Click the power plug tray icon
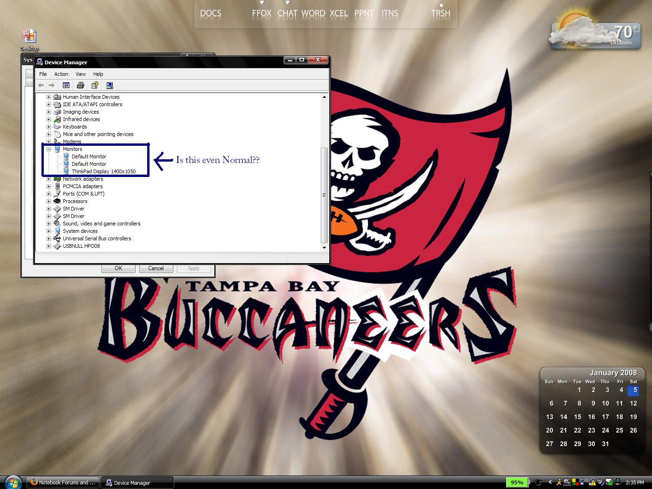This screenshot has width=652, height=489. (x=538, y=482)
